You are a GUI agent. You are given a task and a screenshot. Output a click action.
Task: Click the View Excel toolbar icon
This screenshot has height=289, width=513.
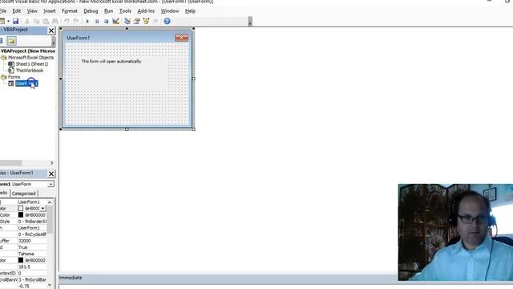(2, 22)
